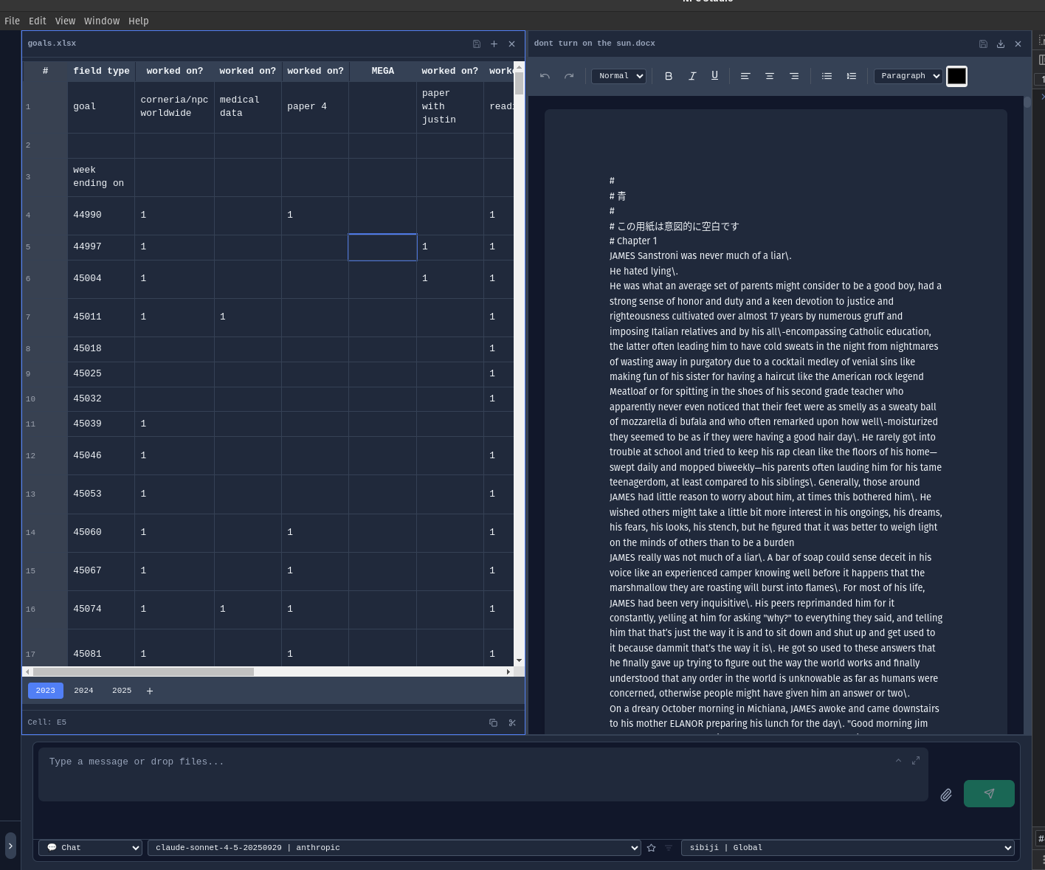The width and height of the screenshot is (1045, 870).
Task: Switch to the 2024 sheet tab
Action: pyautogui.click(x=83, y=690)
